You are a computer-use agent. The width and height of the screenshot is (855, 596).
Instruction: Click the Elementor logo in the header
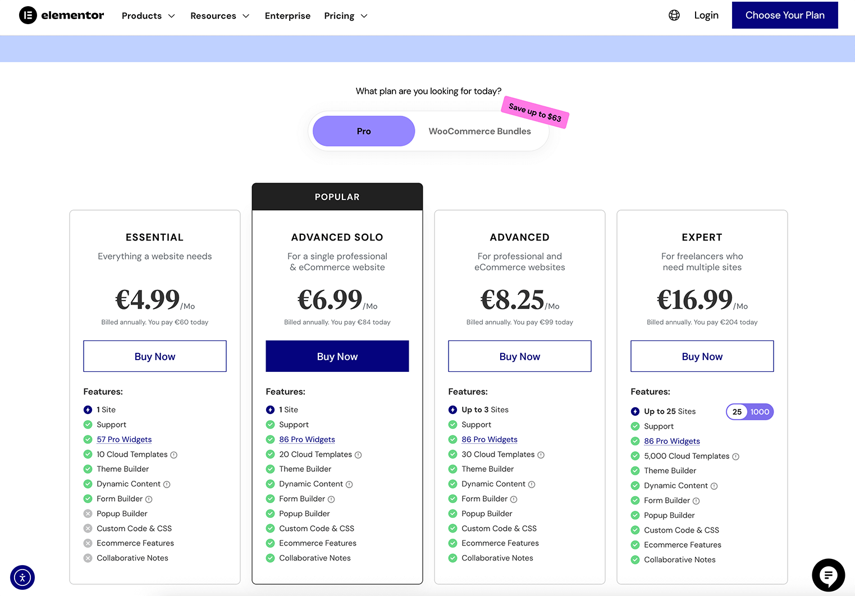coord(61,15)
